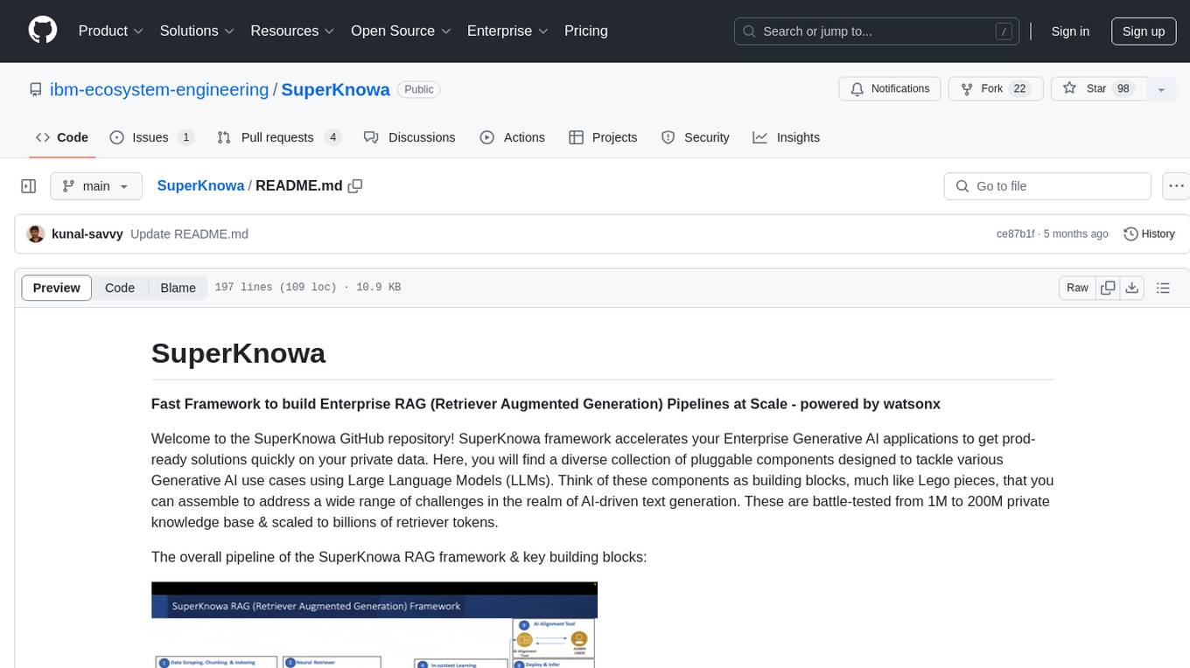The height and width of the screenshot is (668, 1190).
Task: Select the Preview view
Action: tap(57, 288)
